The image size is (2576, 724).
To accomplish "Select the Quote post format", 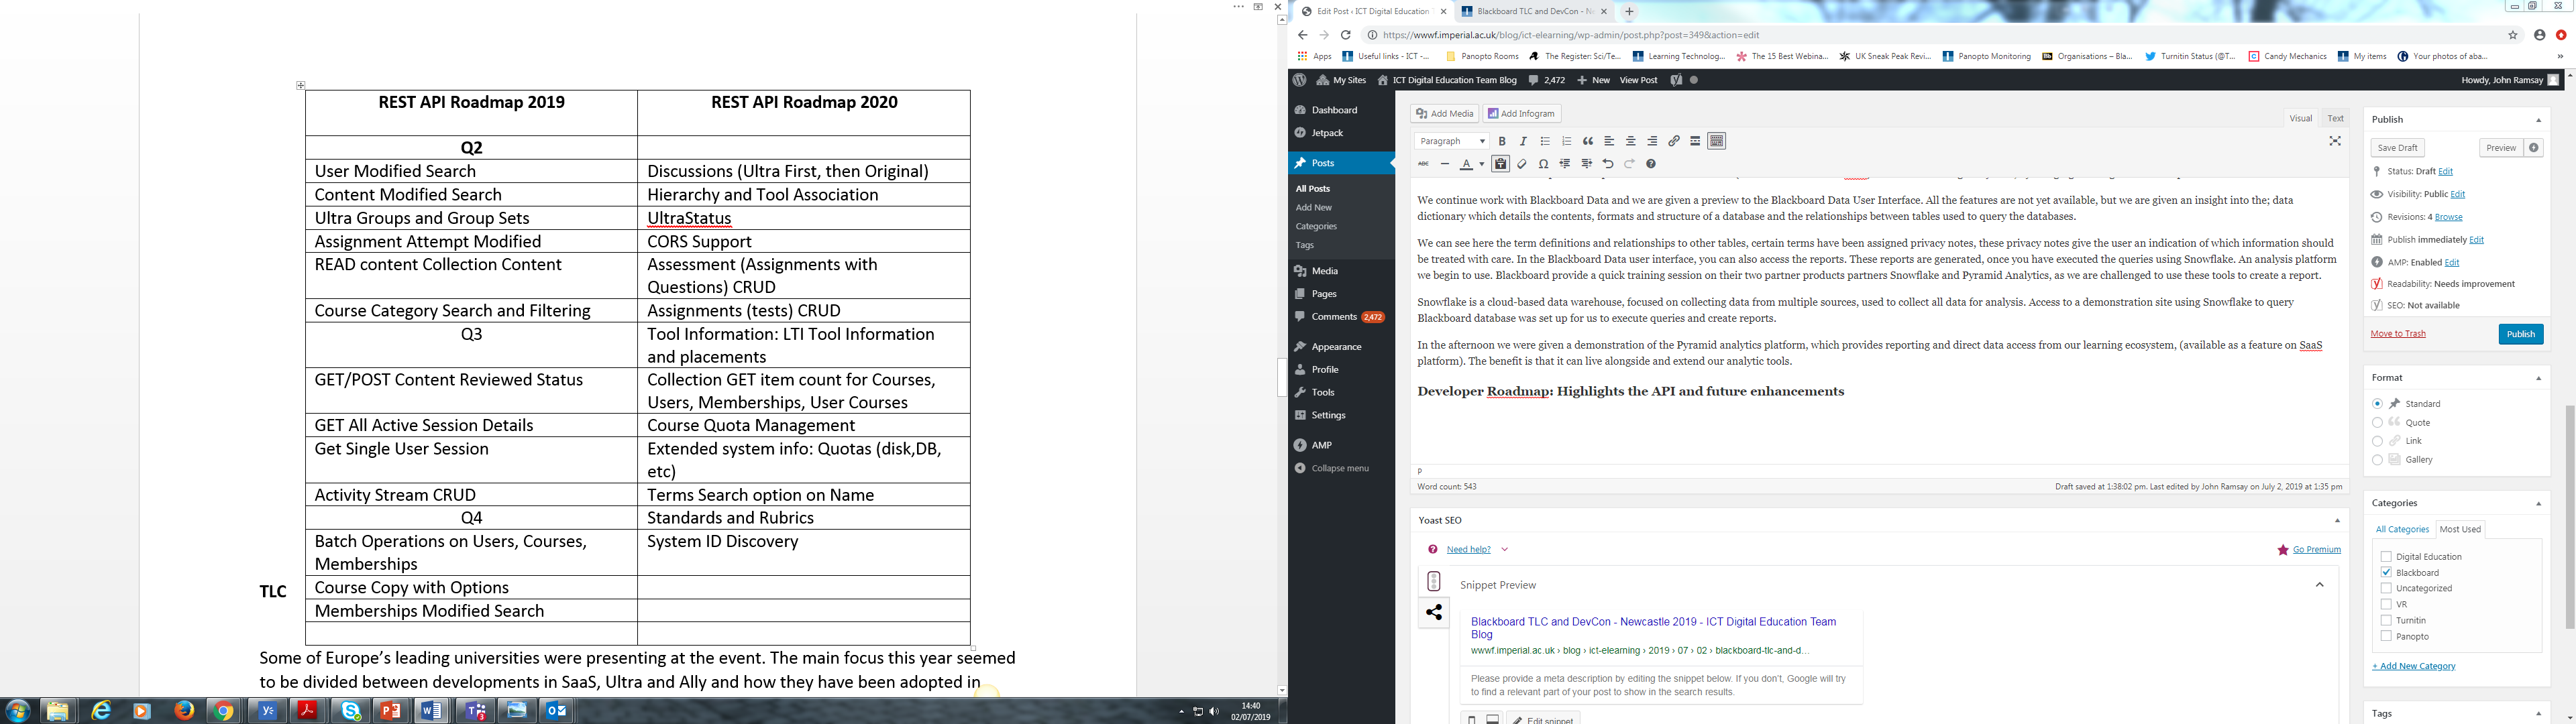I will click(x=2377, y=422).
